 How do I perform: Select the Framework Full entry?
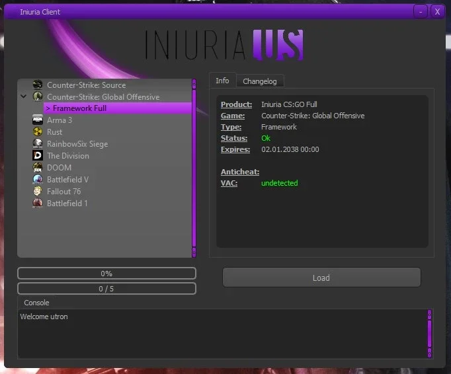point(117,108)
